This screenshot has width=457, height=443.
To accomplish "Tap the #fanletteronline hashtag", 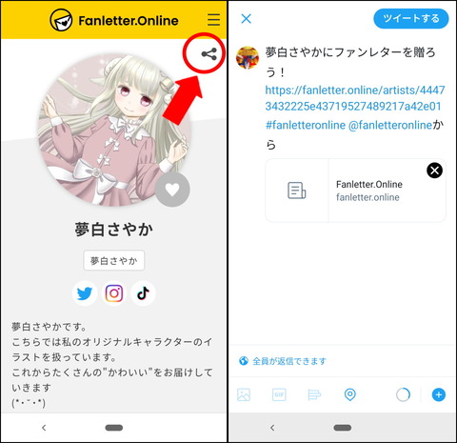I will point(306,125).
